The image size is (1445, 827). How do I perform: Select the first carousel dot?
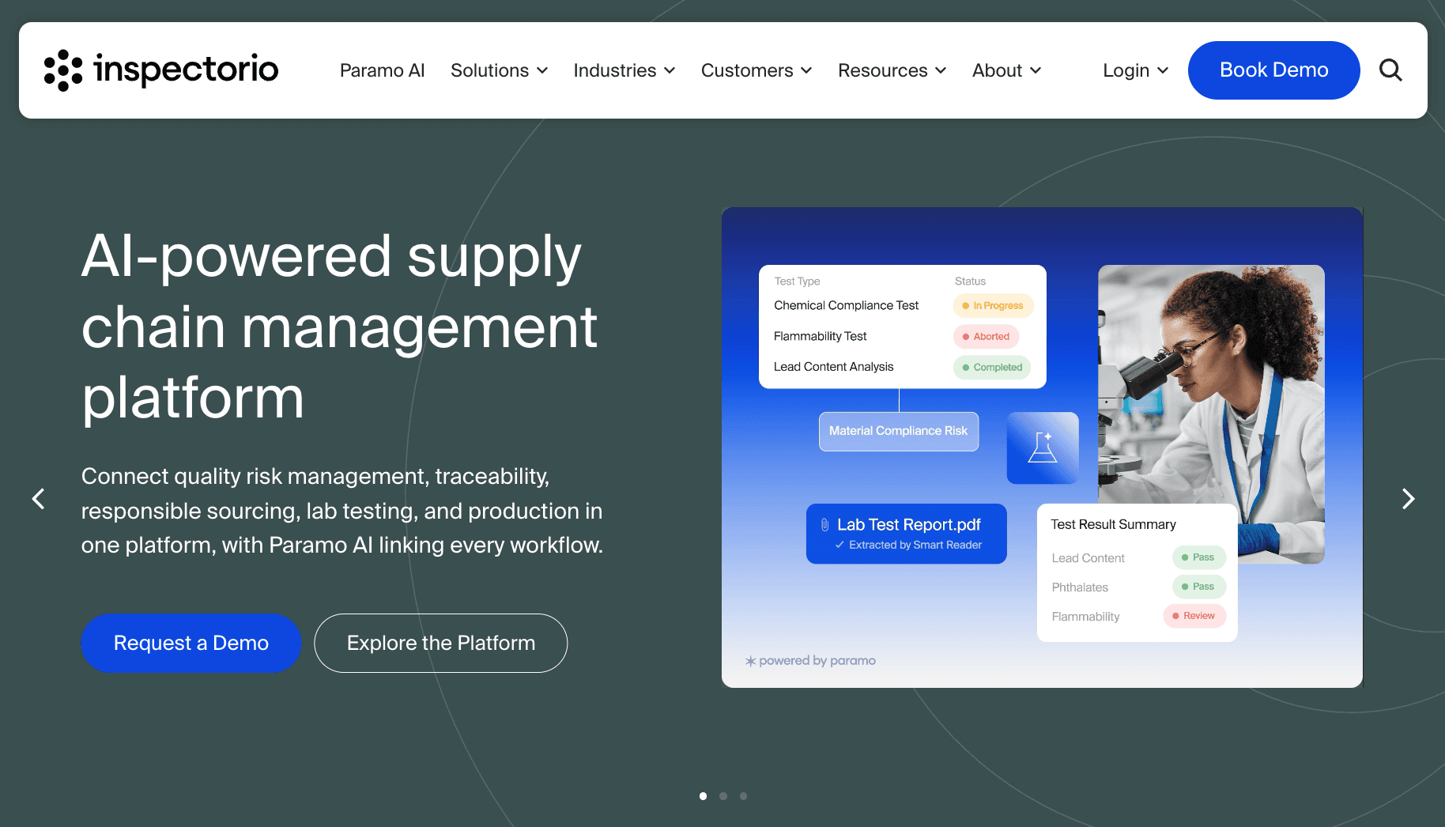[x=704, y=796]
